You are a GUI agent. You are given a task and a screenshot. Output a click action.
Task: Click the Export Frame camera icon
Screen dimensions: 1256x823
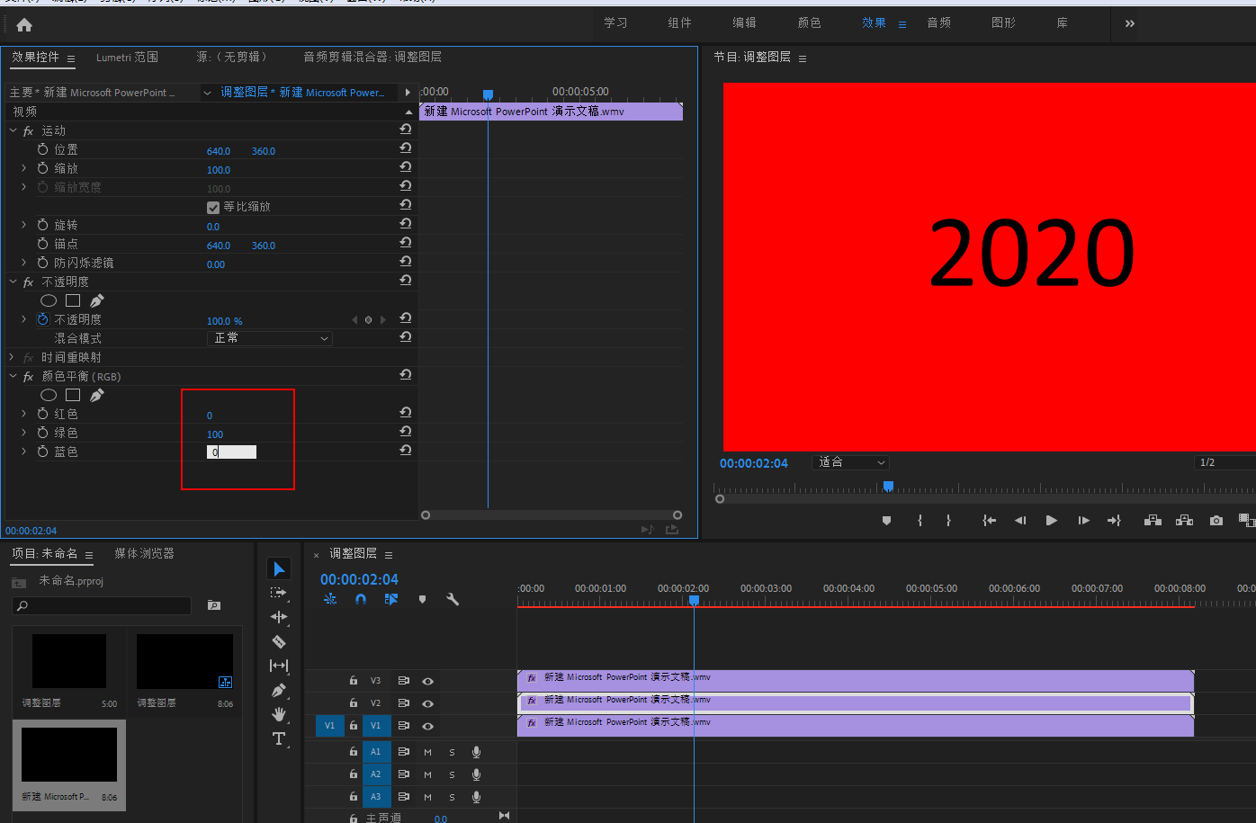coord(1216,521)
